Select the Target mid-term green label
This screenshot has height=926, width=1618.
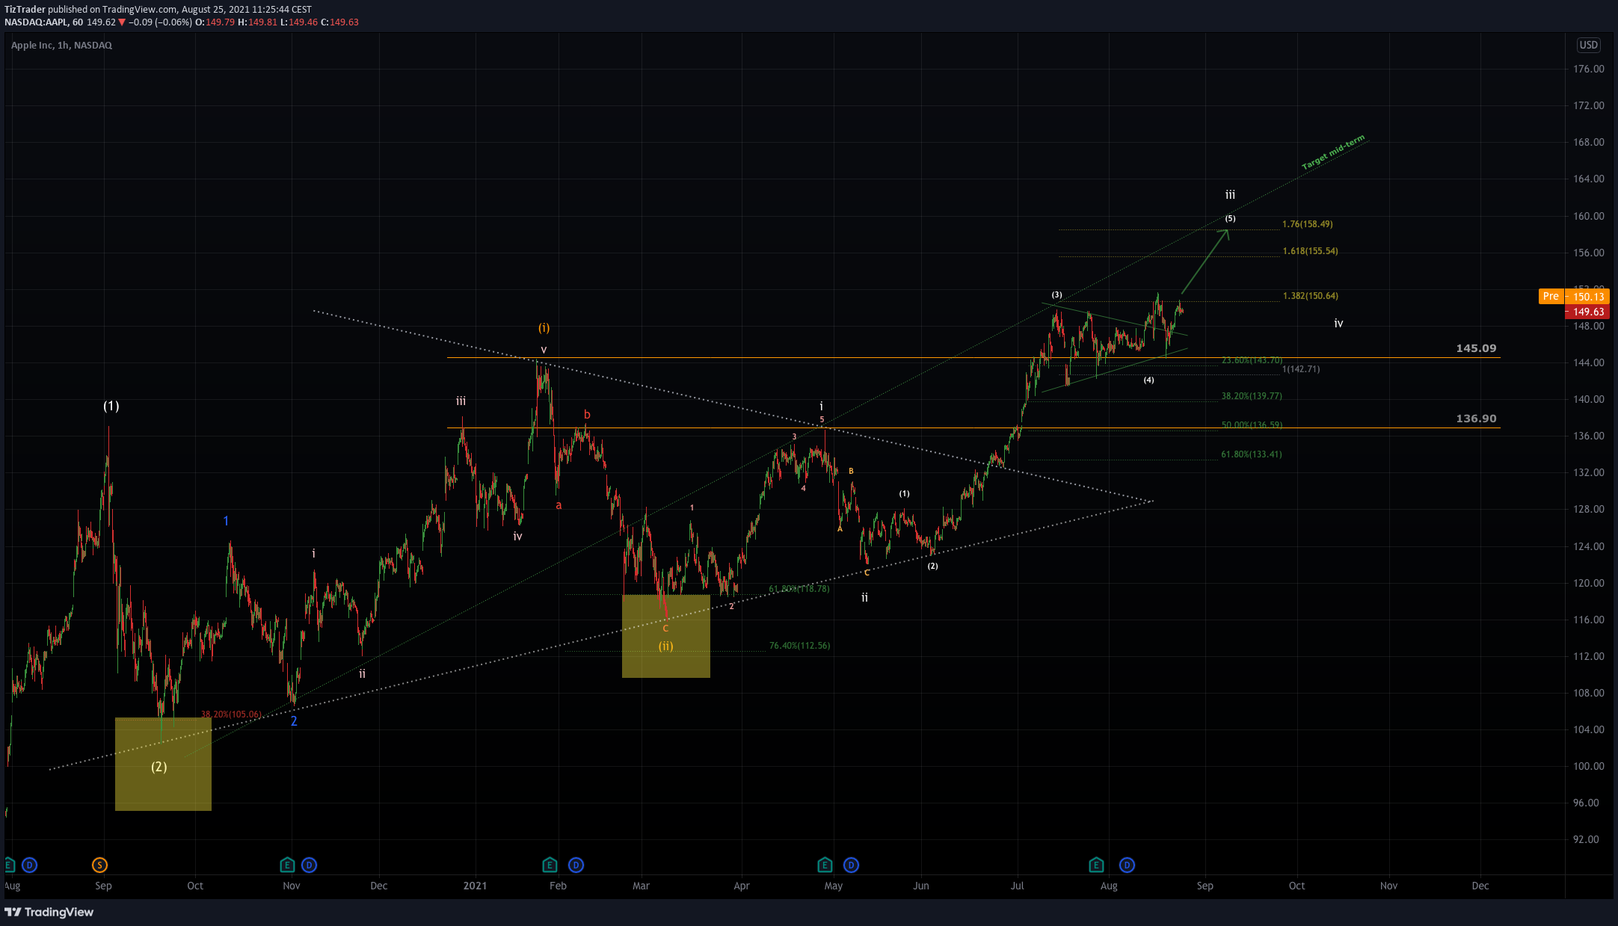[1333, 152]
